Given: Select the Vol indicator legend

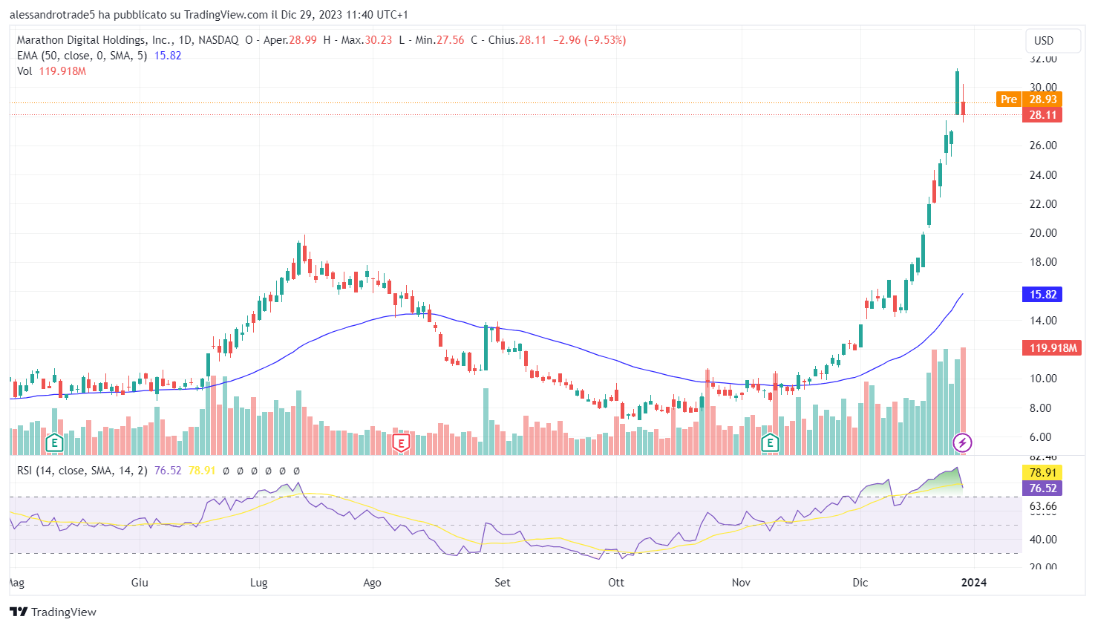Looking at the screenshot, I should 24,71.
